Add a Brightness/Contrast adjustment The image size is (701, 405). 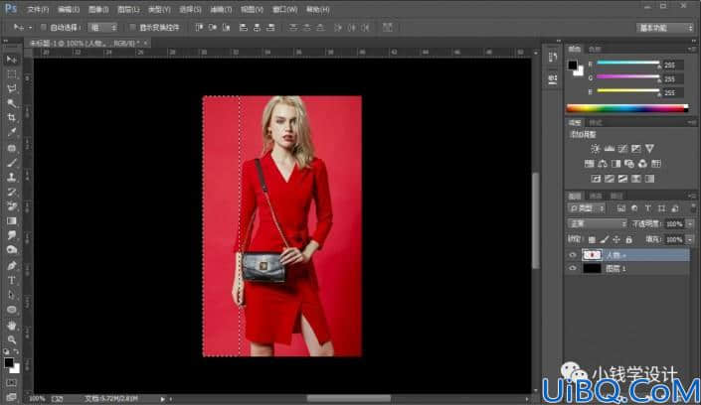point(595,149)
